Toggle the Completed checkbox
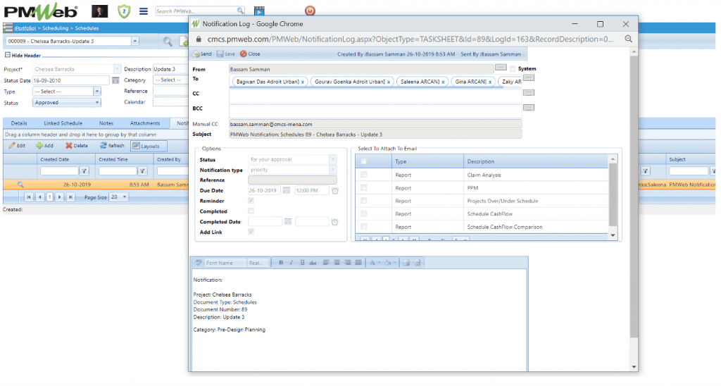Image resolution: width=721 pixels, height=386 pixels. coord(251,211)
